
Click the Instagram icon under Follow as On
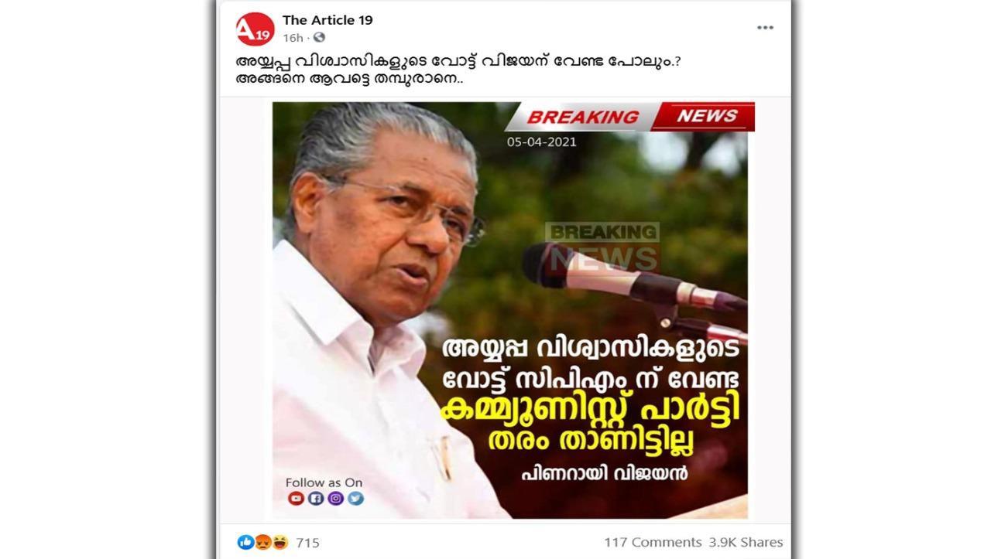point(335,499)
